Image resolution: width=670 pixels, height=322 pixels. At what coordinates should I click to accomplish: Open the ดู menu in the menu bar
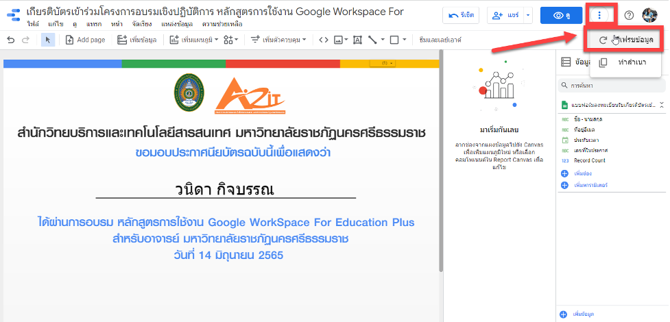[75, 24]
